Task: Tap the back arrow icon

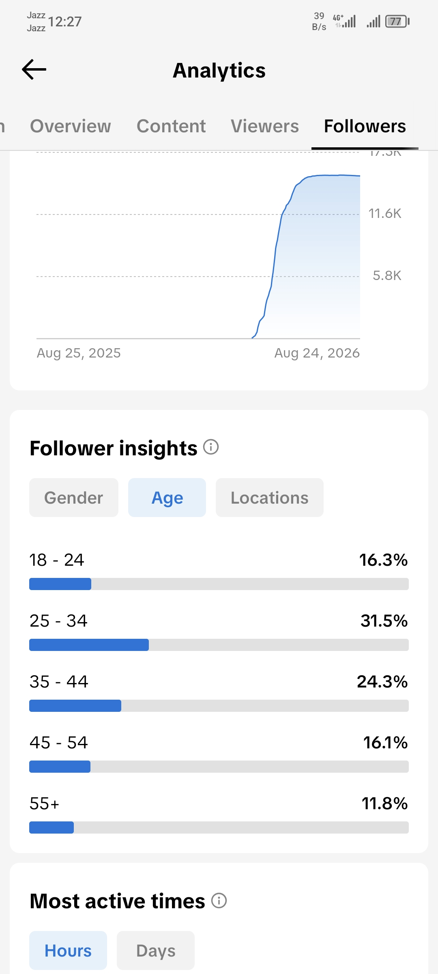Action: 34,69
